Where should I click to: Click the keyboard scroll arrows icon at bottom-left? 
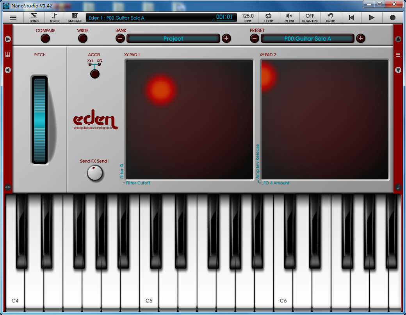(x=8, y=187)
